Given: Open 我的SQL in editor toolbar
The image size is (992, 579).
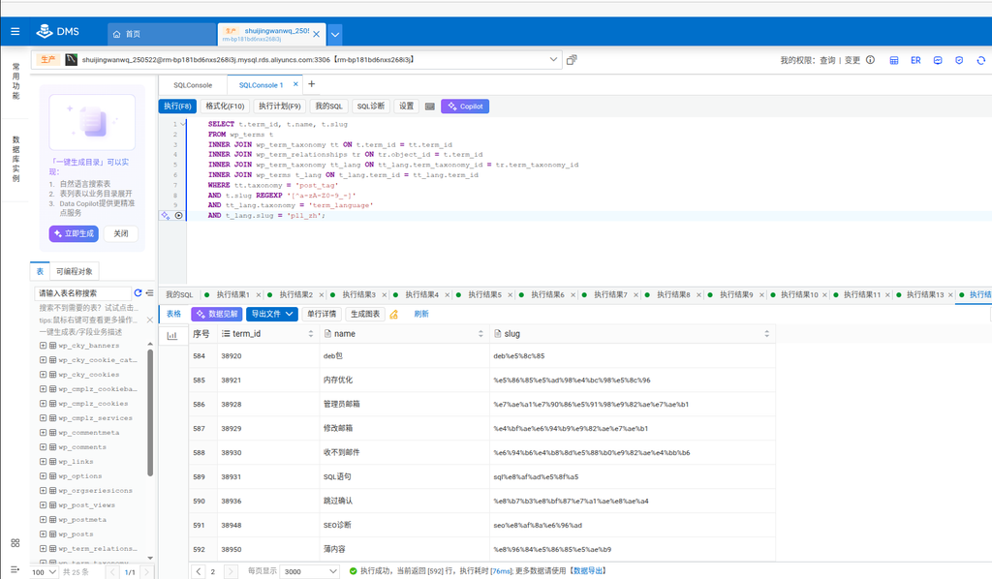Looking at the screenshot, I should point(328,107).
